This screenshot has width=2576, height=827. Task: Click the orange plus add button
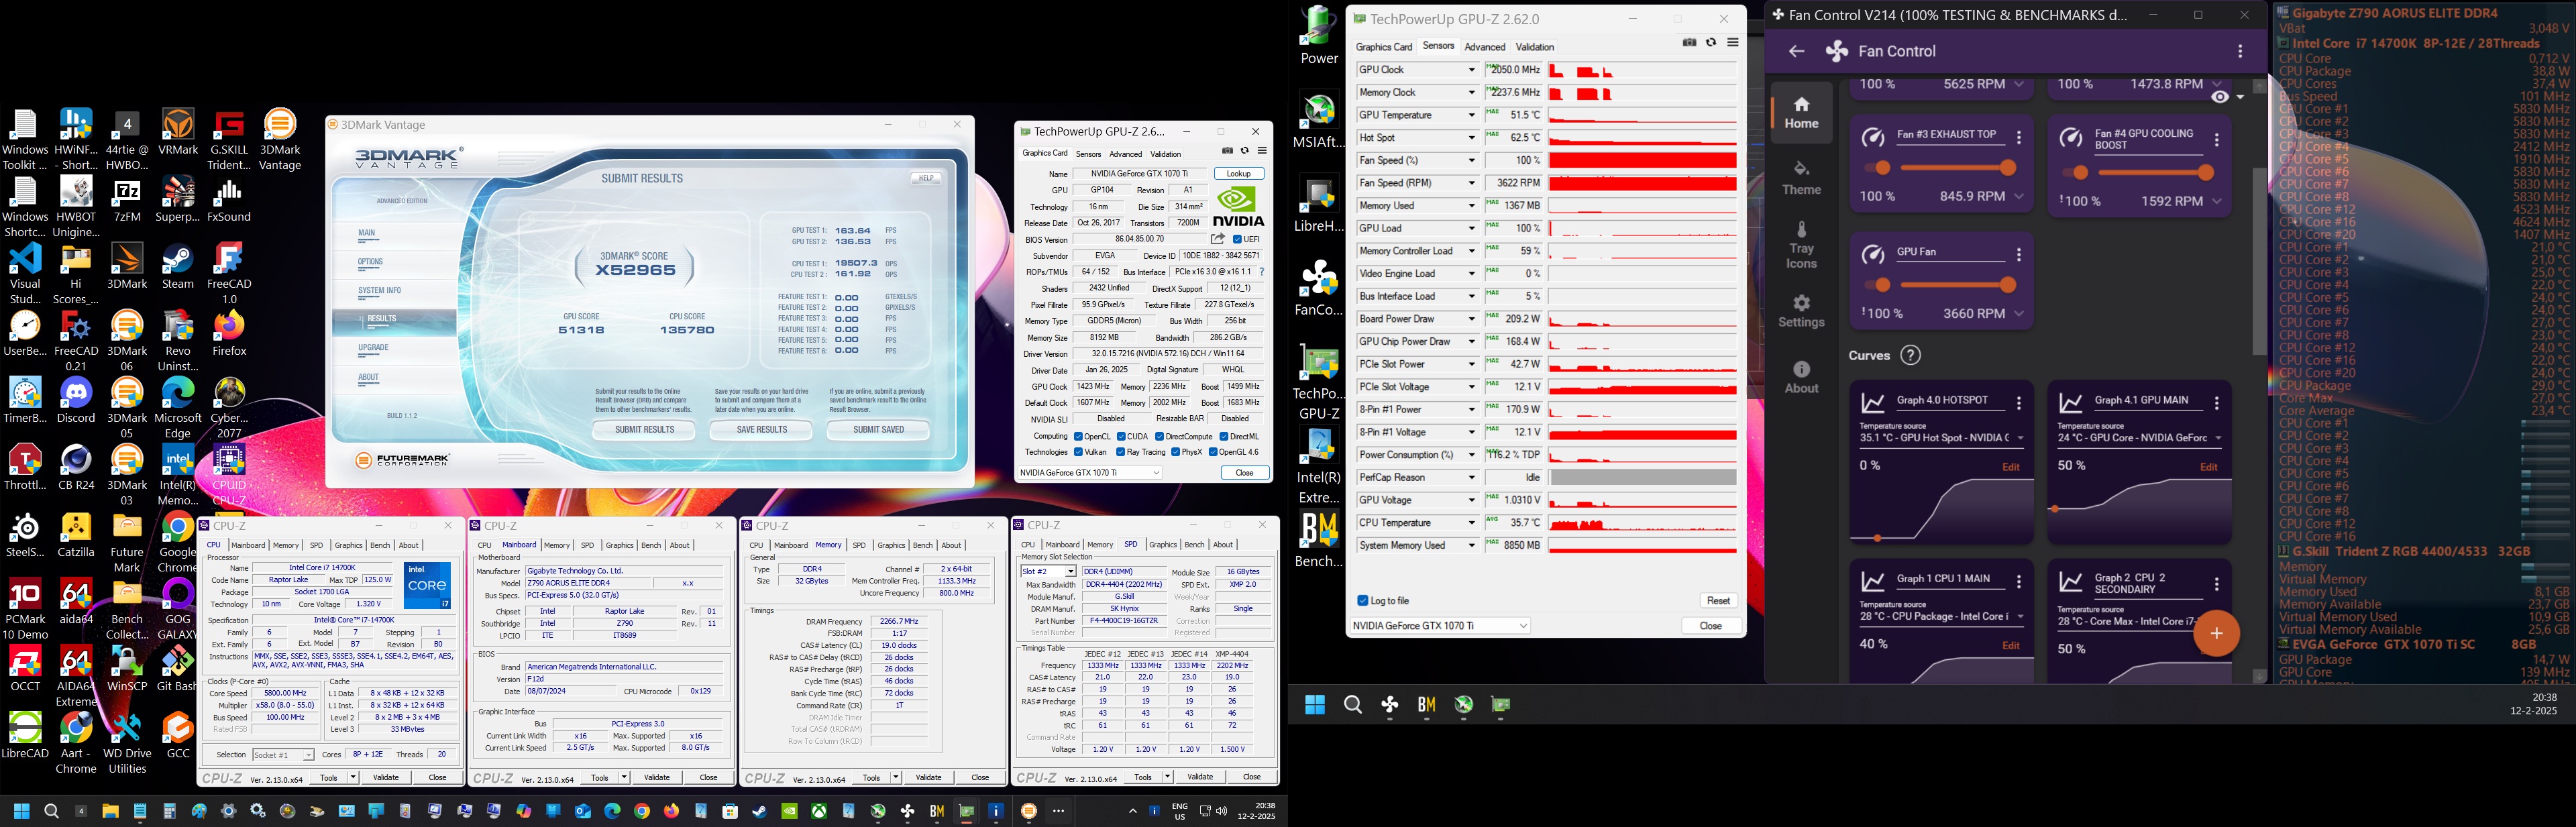pyautogui.click(x=2216, y=633)
